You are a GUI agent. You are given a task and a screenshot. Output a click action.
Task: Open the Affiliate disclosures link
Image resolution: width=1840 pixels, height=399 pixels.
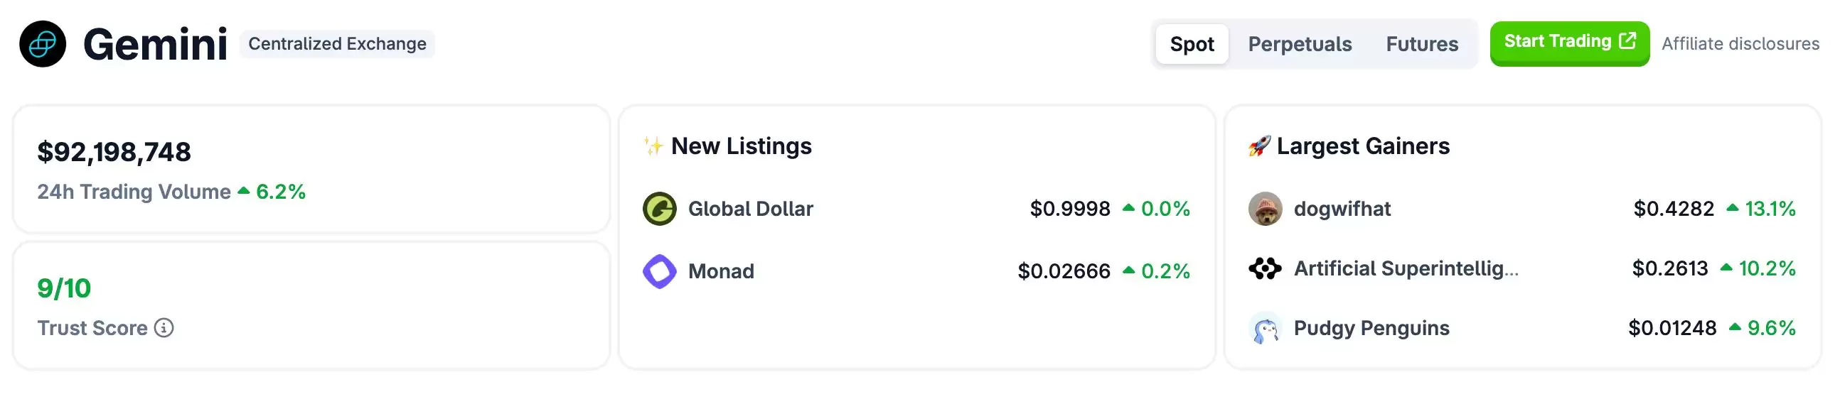[x=1740, y=43]
